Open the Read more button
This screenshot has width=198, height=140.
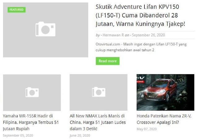click(x=108, y=61)
